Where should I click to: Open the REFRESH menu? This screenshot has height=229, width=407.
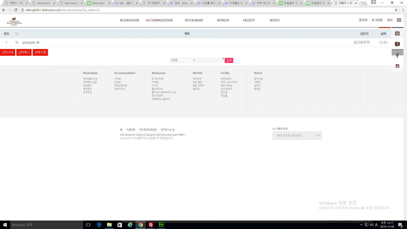click(x=223, y=20)
